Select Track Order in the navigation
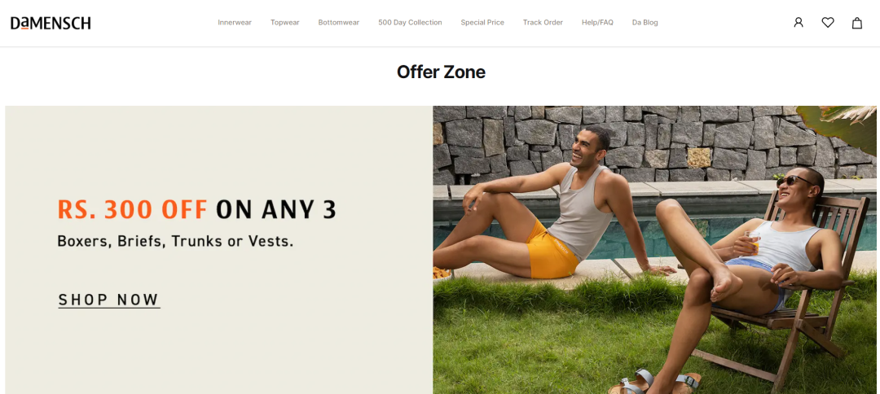The width and height of the screenshot is (880, 394). point(543,23)
